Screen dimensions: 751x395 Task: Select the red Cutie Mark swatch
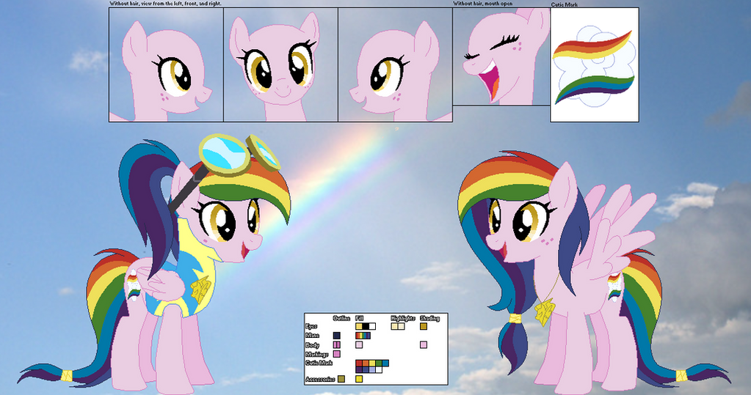(x=359, y=363)
